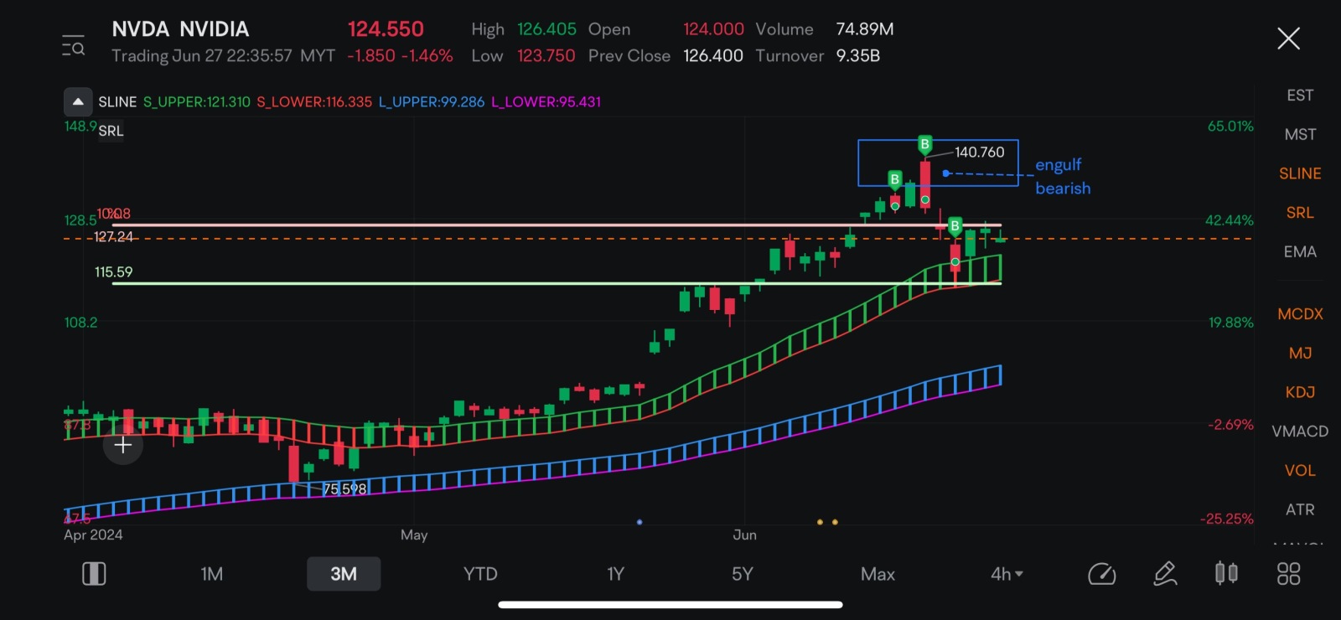Toggle the MJ indicator
The image size is (1341, 620).
click(x=1300, y=354)
